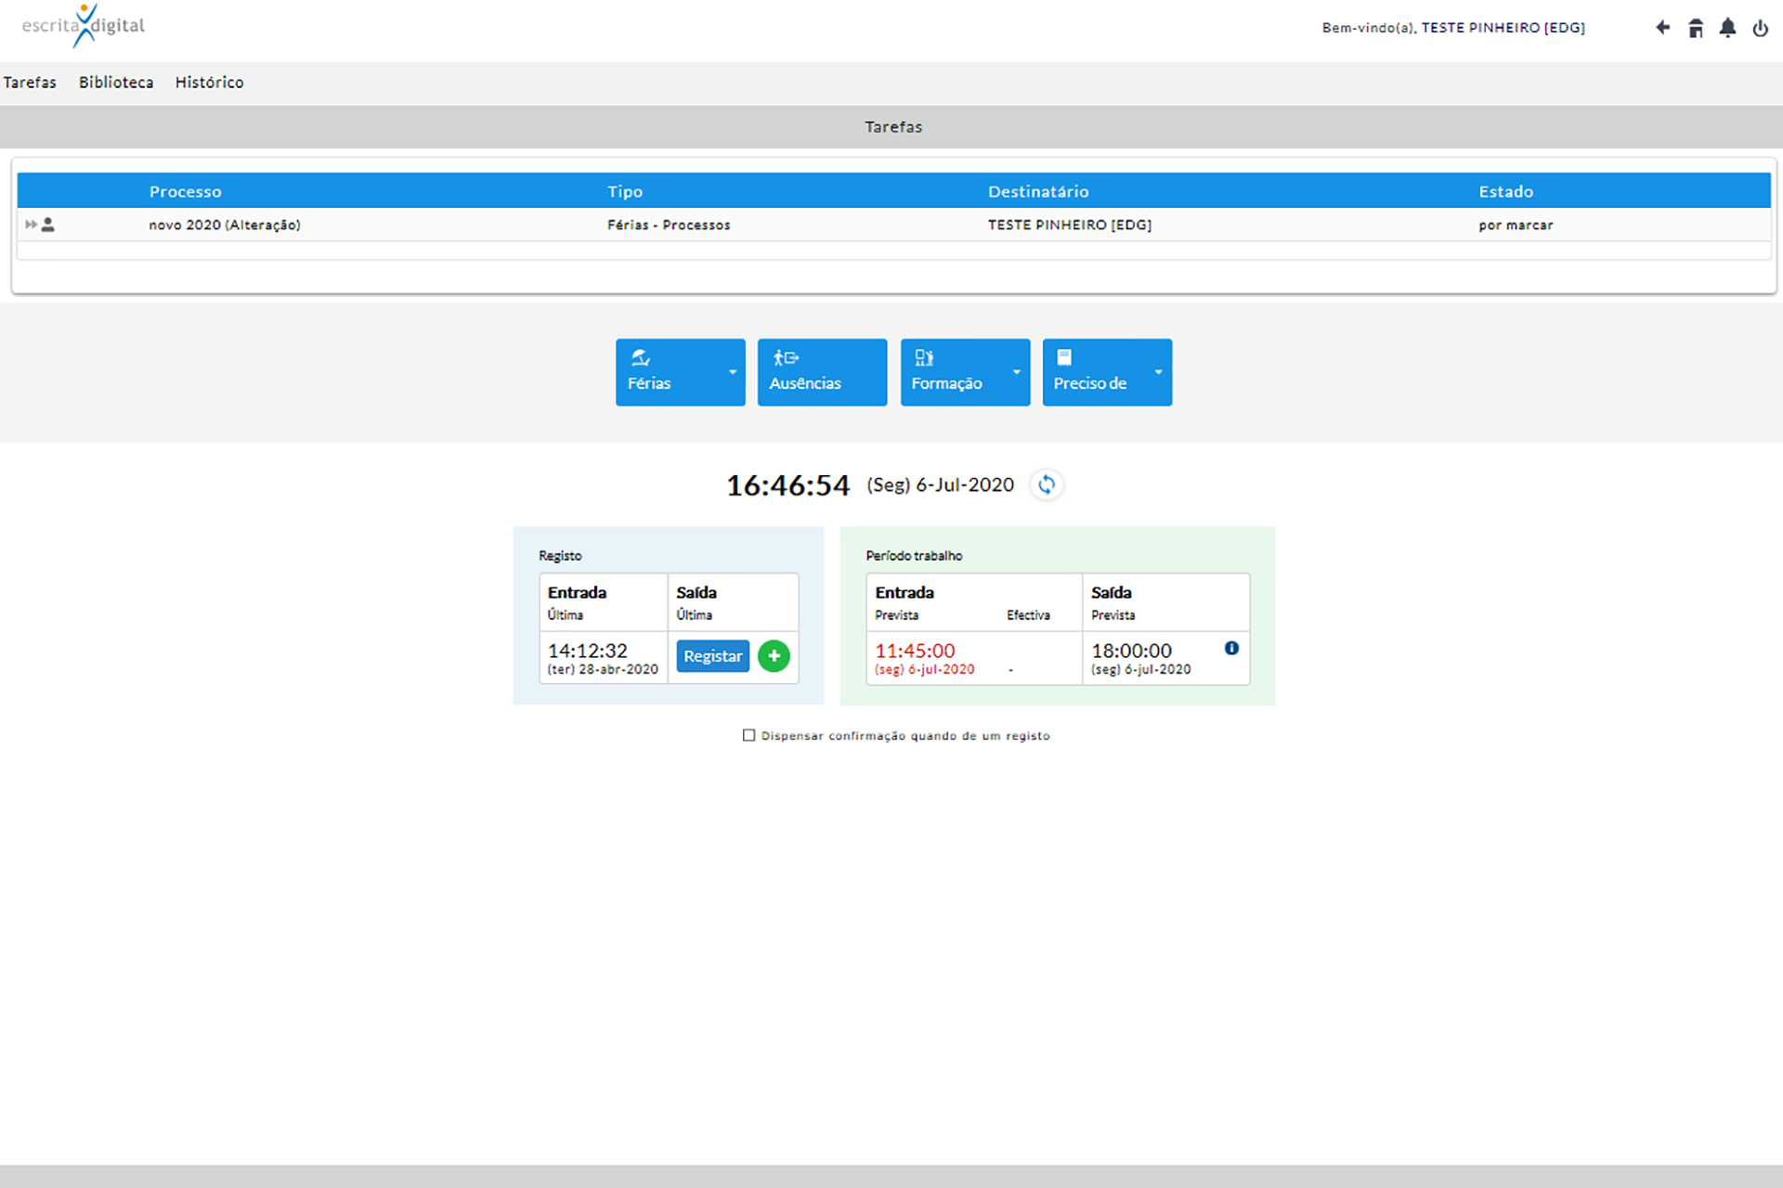Screen dimensions: 1783x1188
Task: Open the notifications bell icon
Action: (x=1727, y=28)
